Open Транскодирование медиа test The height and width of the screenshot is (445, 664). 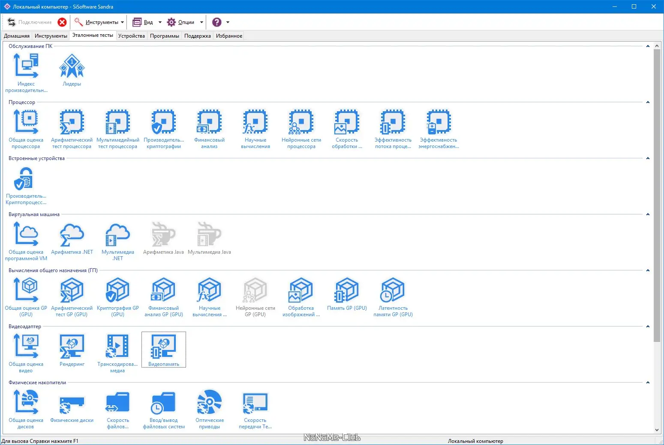(x=118, y=353)
